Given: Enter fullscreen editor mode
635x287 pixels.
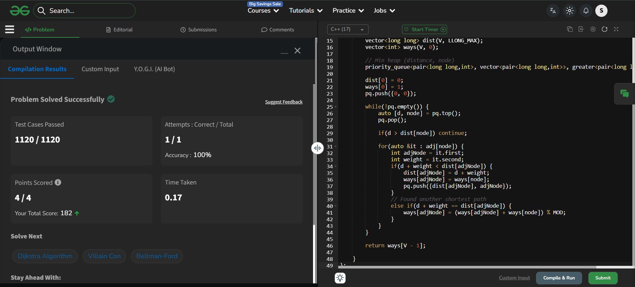Looking at the screenshot, I should coord(616,29).
